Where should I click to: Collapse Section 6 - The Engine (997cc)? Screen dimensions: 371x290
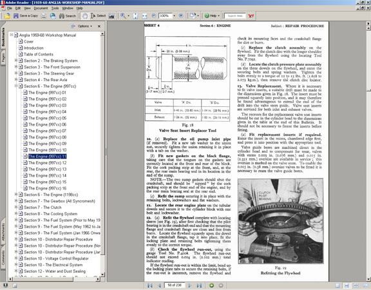pos(16,86)
